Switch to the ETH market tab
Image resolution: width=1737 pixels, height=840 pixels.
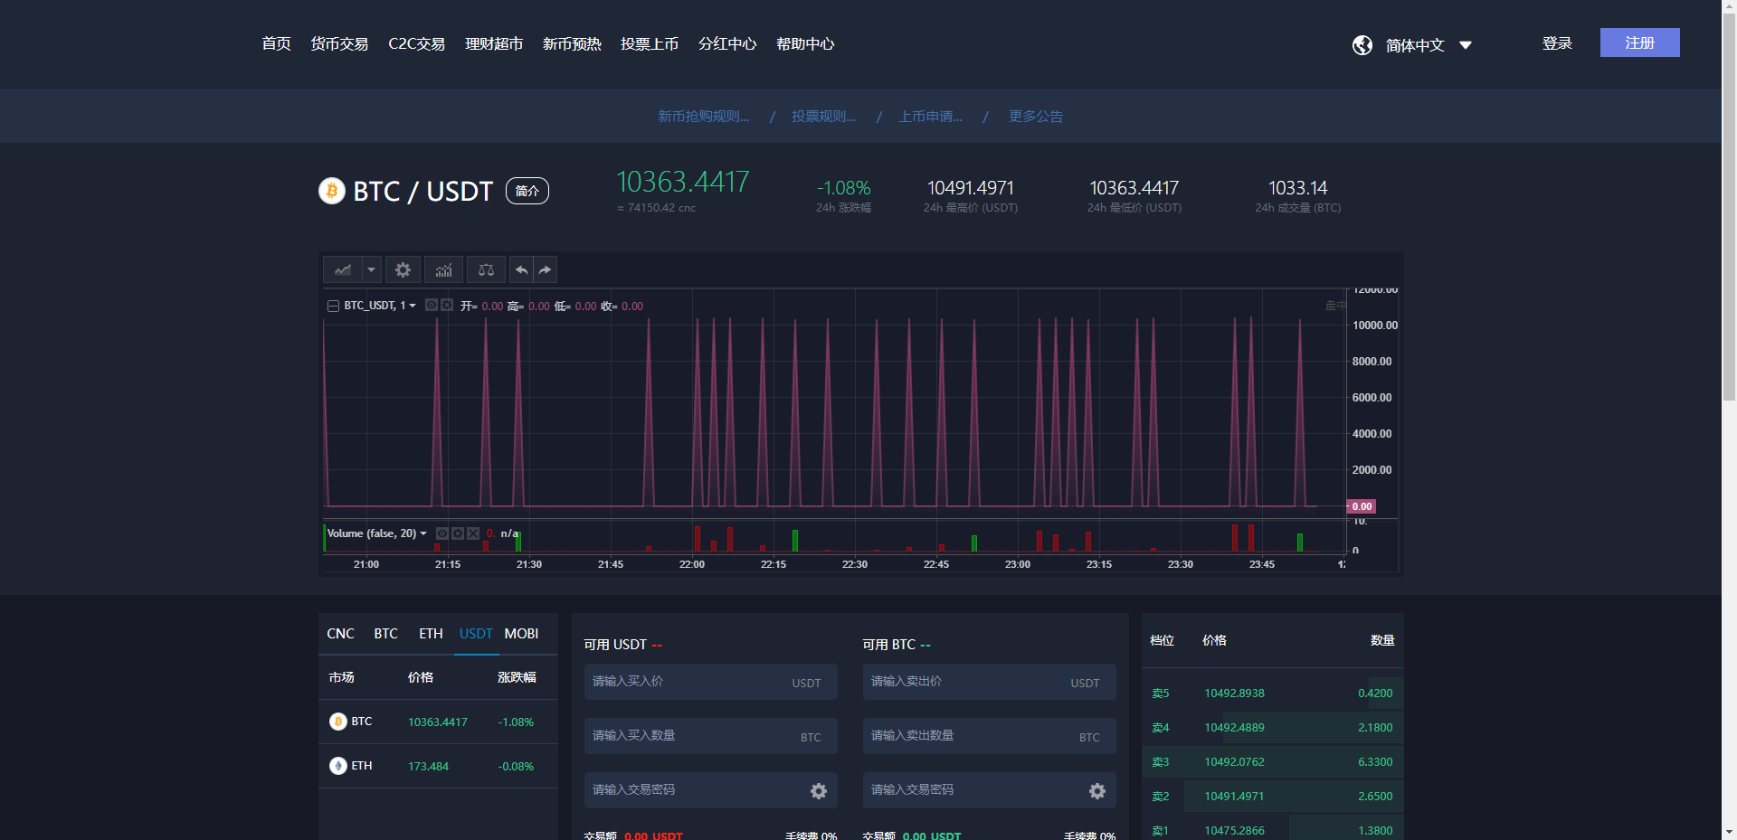pos(431,634)
